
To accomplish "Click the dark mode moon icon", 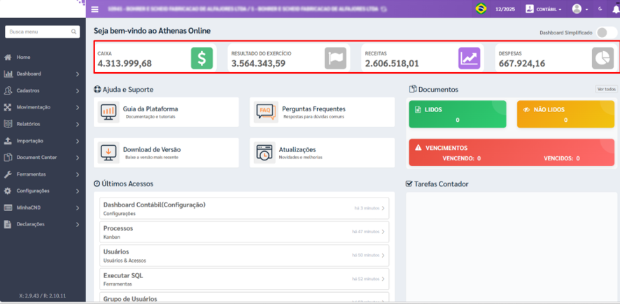I will [600, 8].
